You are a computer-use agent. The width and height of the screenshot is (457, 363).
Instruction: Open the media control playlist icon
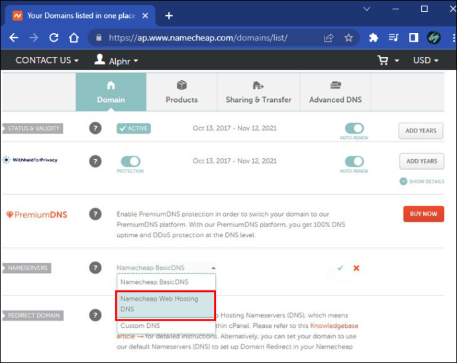[x=393, y=37]
